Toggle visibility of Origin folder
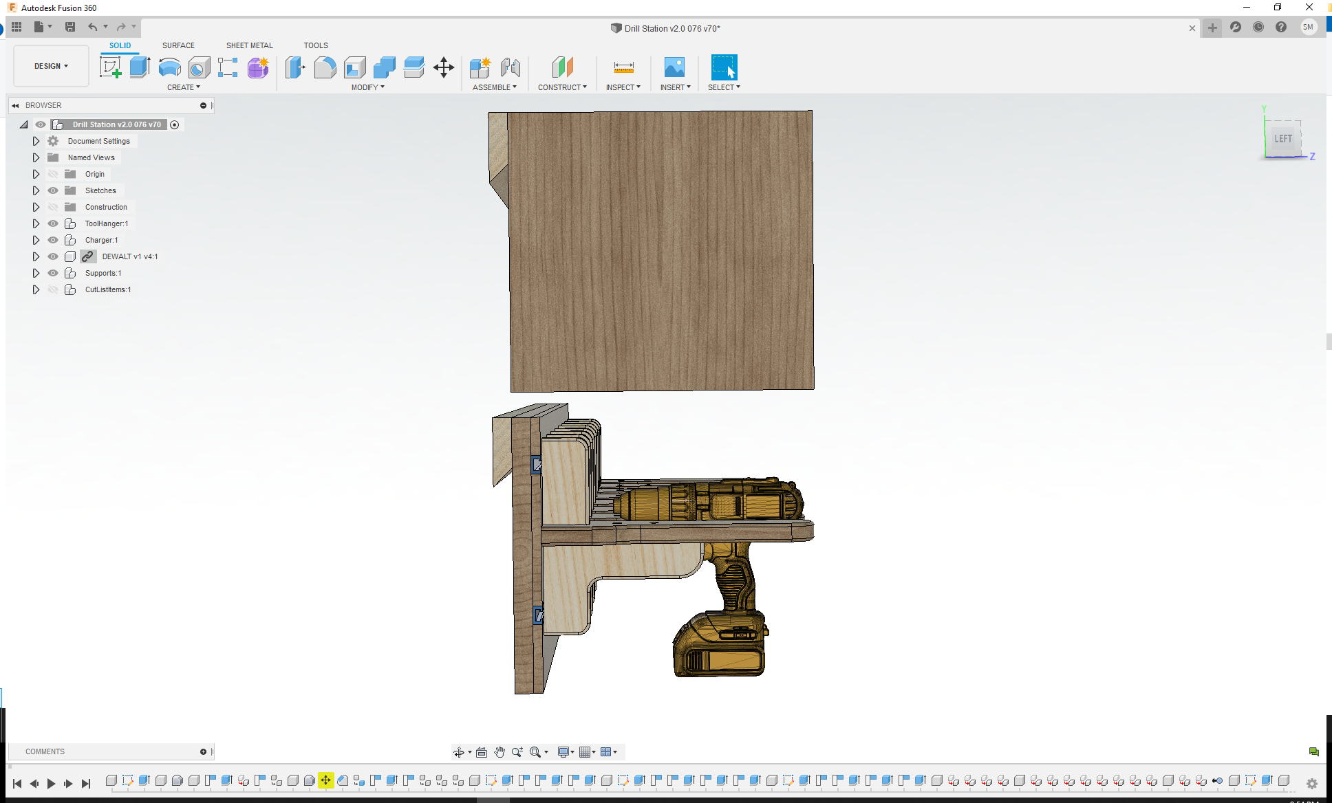1332x803 pixels. coord(53,174)
